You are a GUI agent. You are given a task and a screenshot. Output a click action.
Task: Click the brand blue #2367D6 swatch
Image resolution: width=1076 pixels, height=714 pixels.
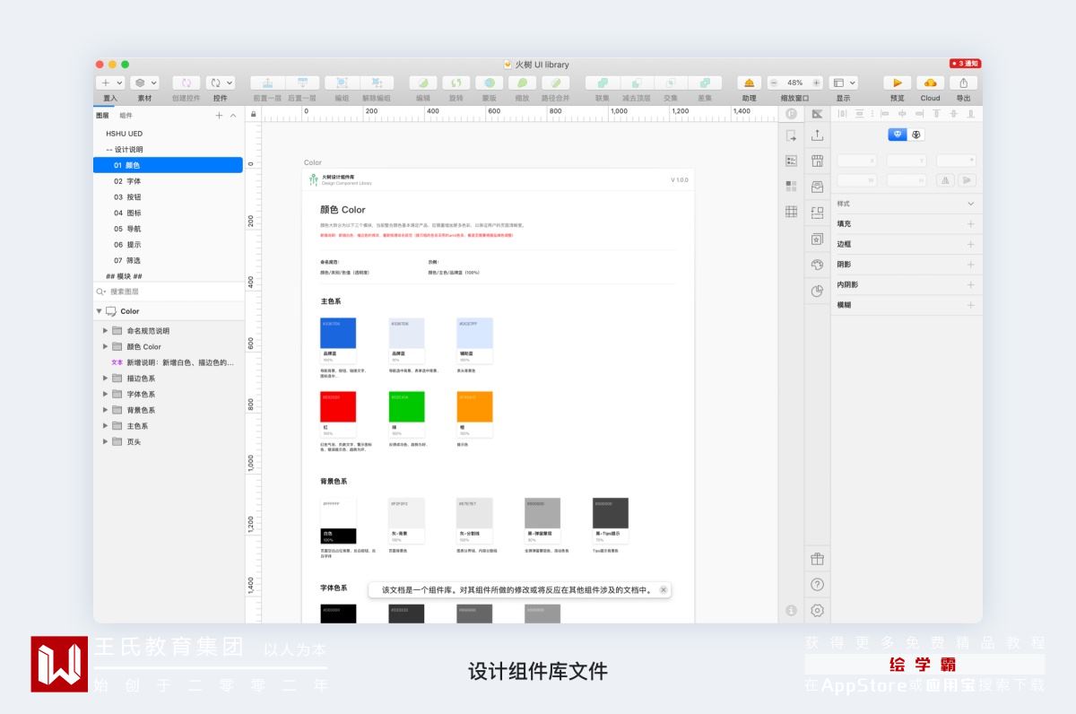click(338, 333)
